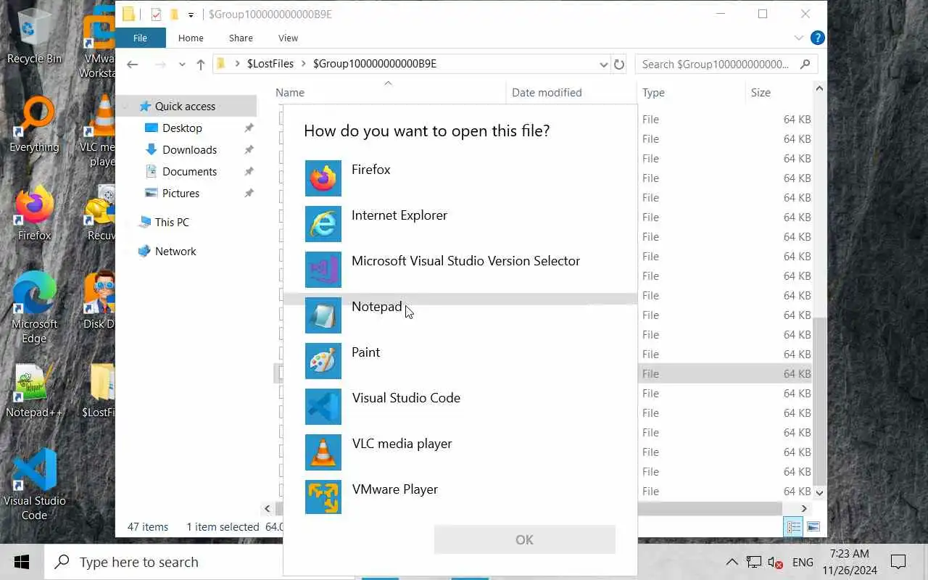Image resolution: width=928 pixels, height=580 pixels.
Task: Open the Quick Access Toolbar customize dropdown
Action: (x=191, y=14)
